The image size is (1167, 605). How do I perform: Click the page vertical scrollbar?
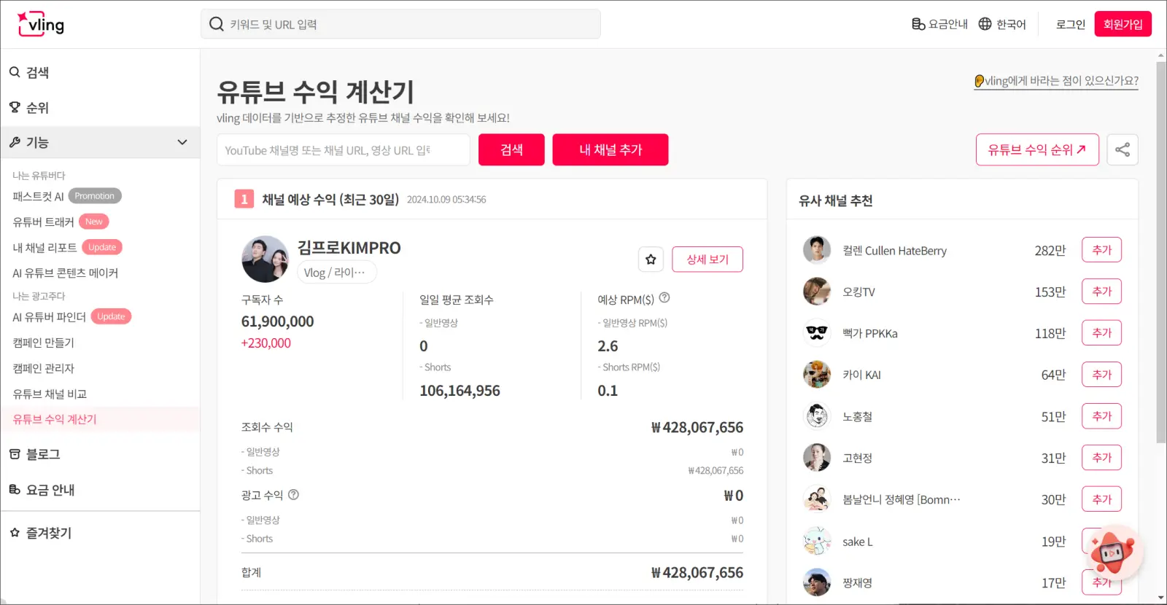[x=1161, y=252]
